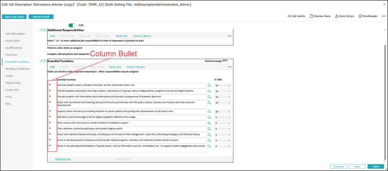Go to Level Guide section
The width and height of the screenshot is (388, 171).
(x=13, y=40)
